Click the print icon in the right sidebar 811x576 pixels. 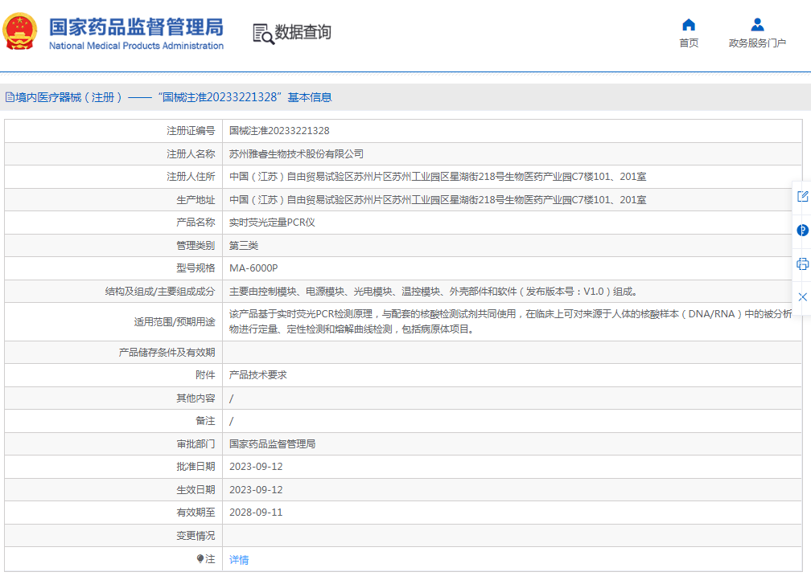point(802,264)
